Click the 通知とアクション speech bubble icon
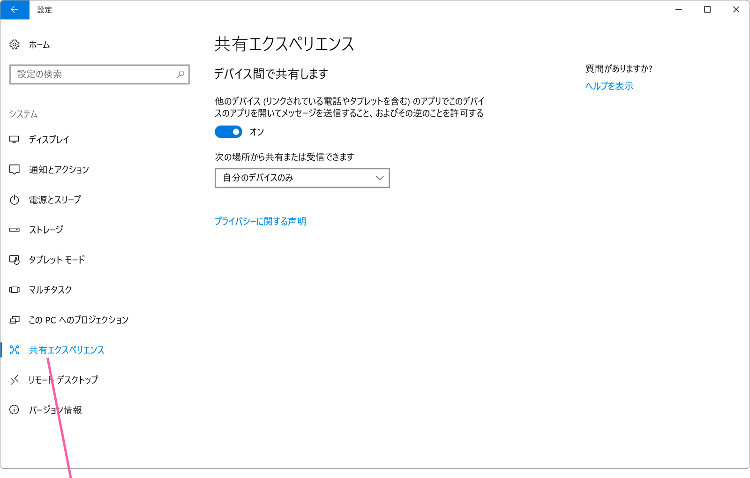 click(x=15, y=170)
